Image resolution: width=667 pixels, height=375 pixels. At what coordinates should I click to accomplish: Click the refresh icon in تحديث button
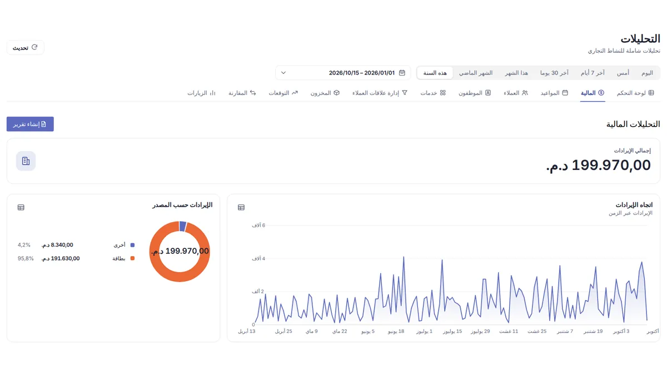(34, 47)
